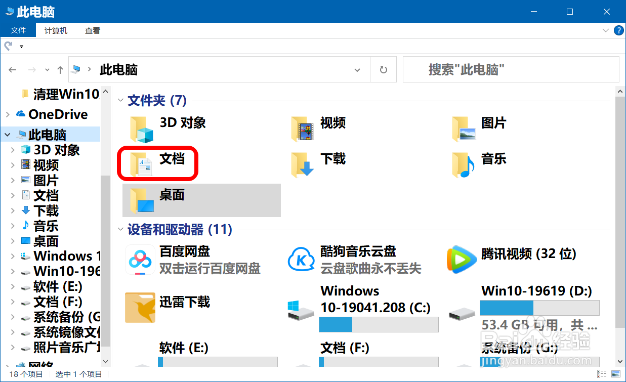This screenshot has width=626, height=382.
Task: Click the Back navigation arrow
Action: click(12, 69)
